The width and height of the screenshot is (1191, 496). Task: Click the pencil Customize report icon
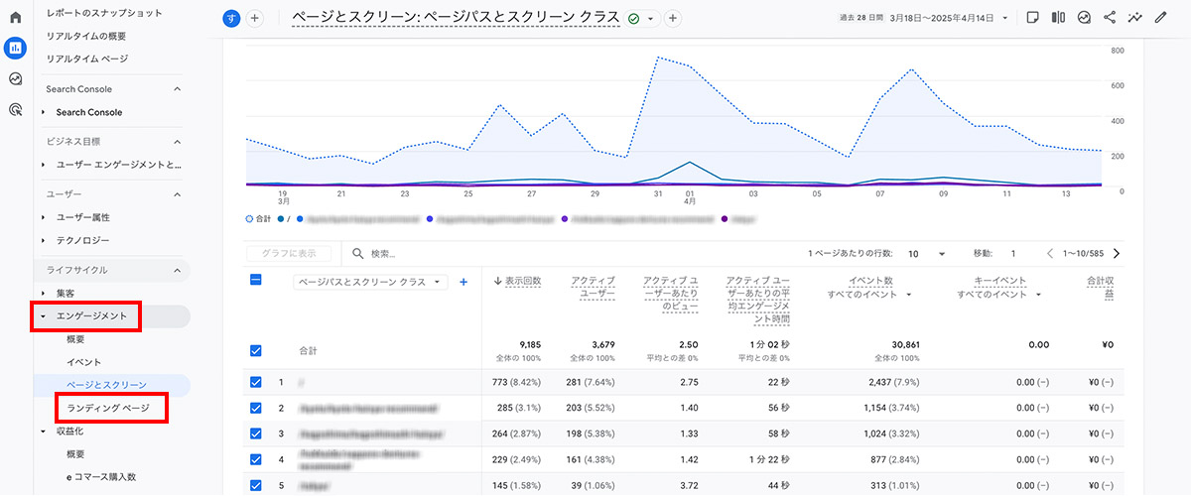1161,18
